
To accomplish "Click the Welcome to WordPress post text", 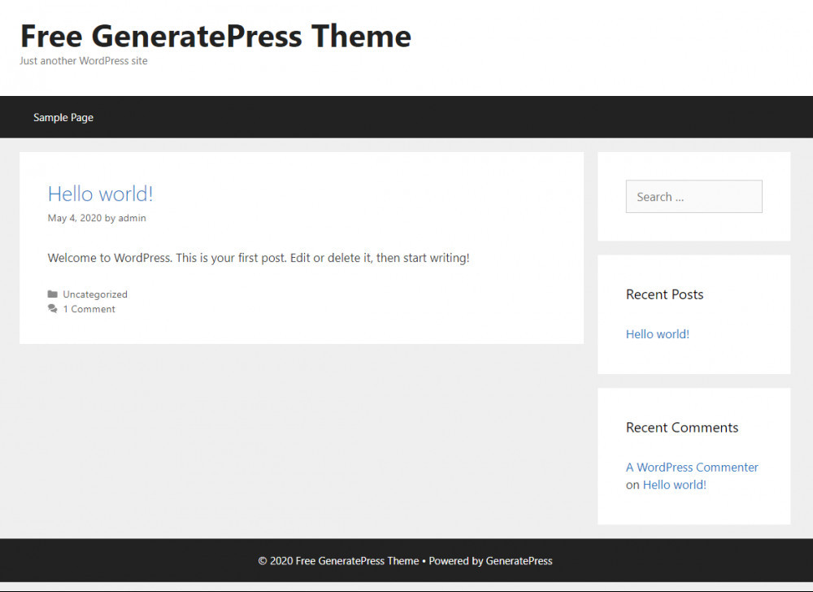I will point(259,258).
